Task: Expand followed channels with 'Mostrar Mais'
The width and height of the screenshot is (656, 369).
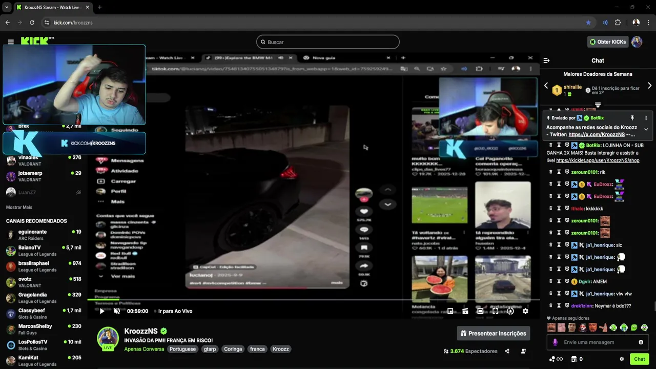Action: click(19, 207)
